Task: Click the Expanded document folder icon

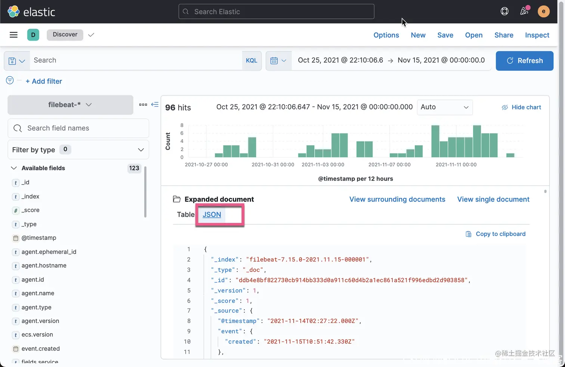Action: click(177, 199)
